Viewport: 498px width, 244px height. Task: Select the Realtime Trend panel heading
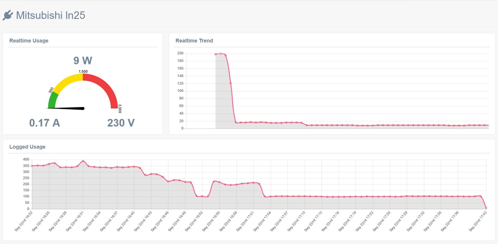point(194,41)
